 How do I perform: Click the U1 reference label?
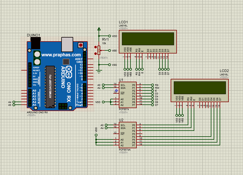coord(121,80)
